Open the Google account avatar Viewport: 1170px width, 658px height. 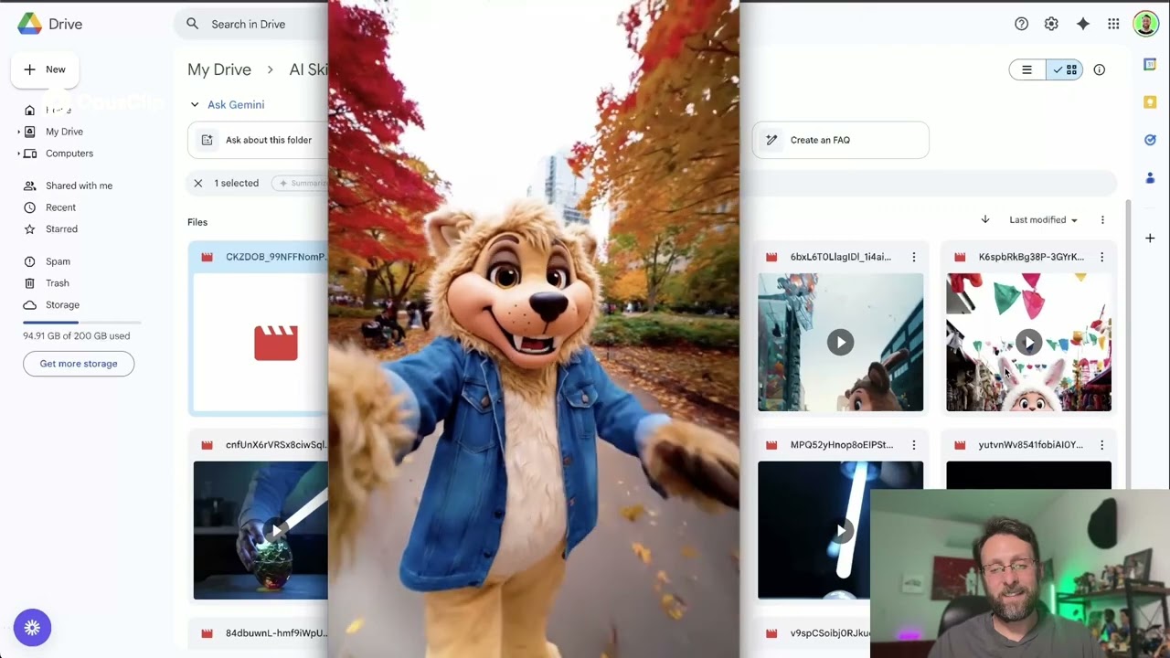1145,24
